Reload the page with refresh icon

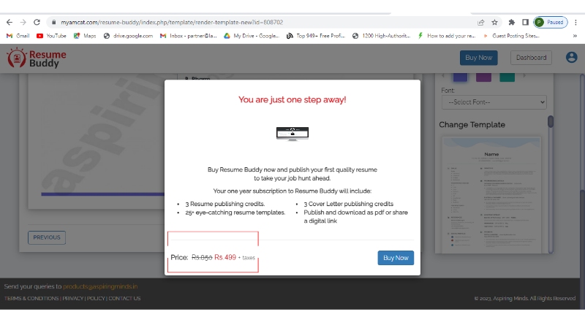click(37, 22)
